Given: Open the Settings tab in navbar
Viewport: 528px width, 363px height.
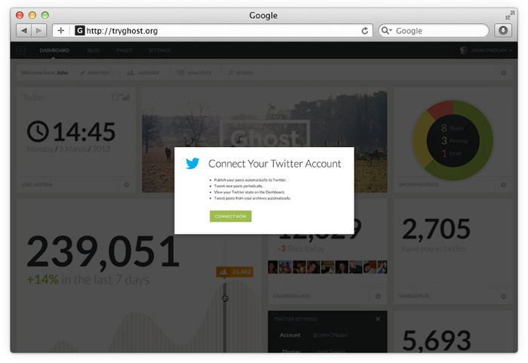Looking at the screenshot, I should click(159, 51).
